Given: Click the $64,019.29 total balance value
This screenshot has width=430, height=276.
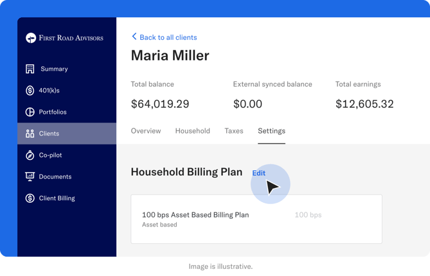Looking at the screenshot, I should pyautogui.click(x=160, y=104).
